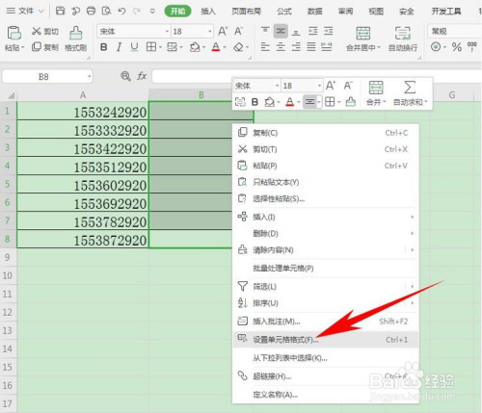The image size is (482, 413).
Task: Choose 批量处理单元格(P) in context menu
Action: 326,268
